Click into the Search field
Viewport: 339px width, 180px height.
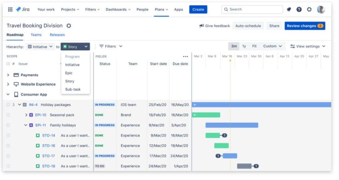pos(252,10)
